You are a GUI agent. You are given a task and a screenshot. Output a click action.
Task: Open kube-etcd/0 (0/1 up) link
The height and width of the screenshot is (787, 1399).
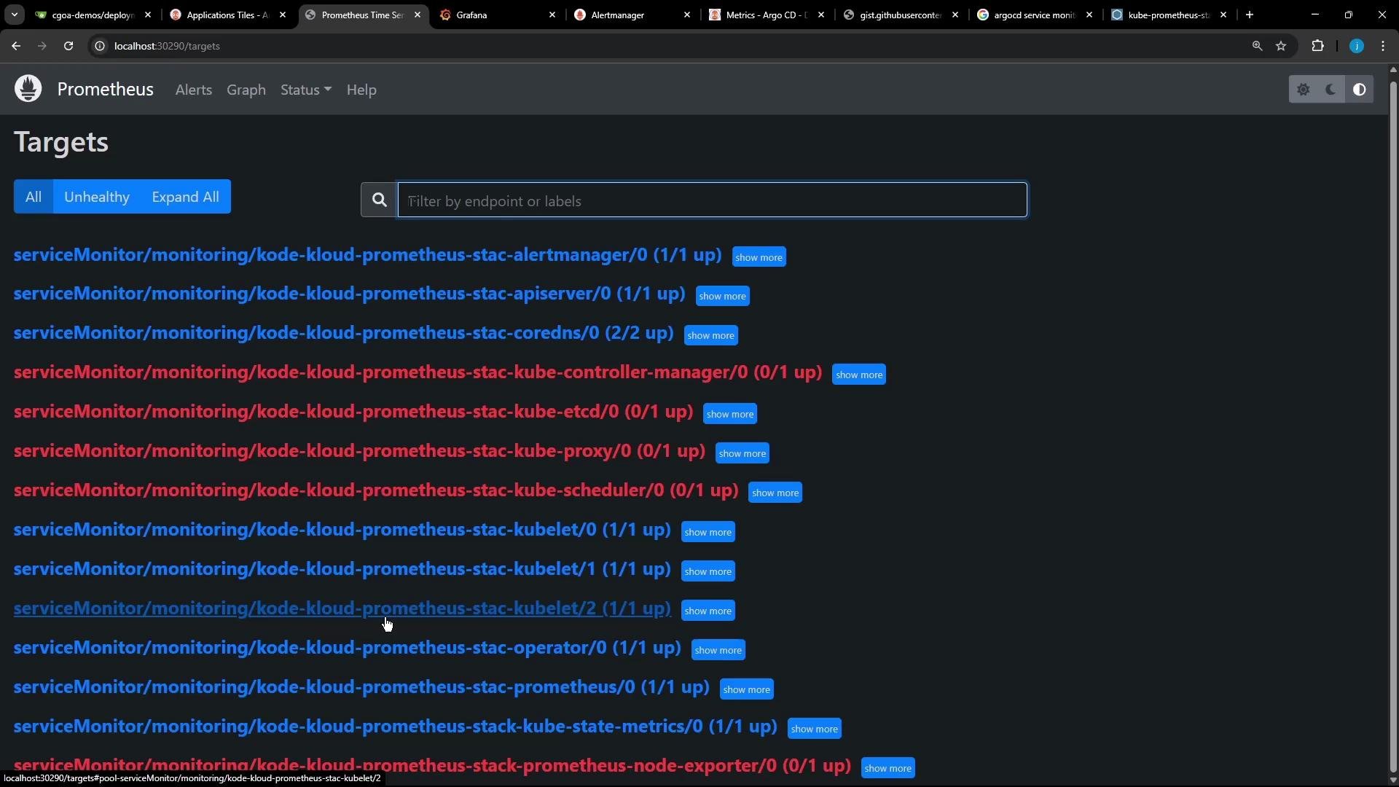click(x=353, y=412)
